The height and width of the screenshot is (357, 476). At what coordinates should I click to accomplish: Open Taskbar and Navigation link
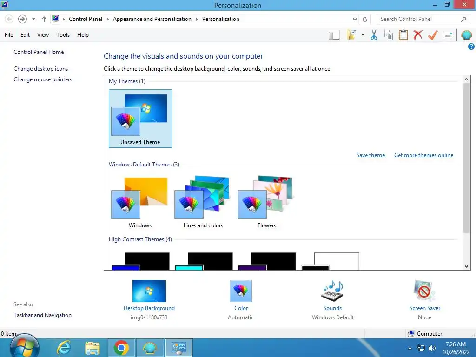click(x=42, y=315)
